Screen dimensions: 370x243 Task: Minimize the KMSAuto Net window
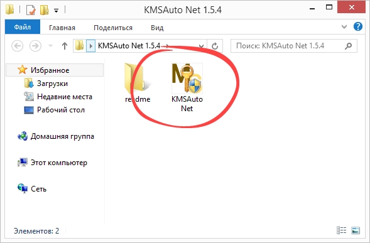pos(312,9)
